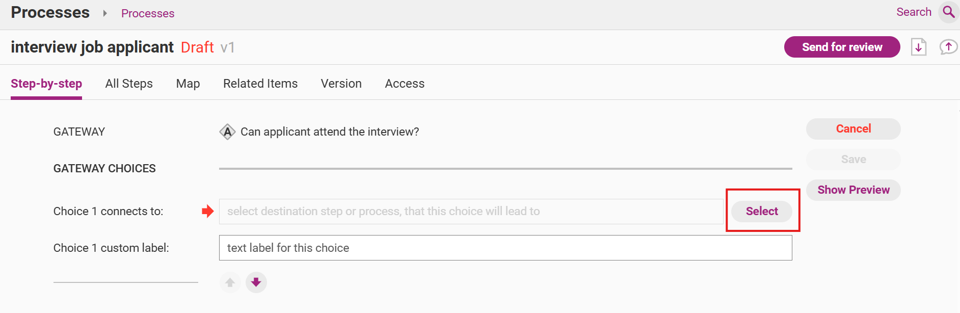960x313 pixels.
Task: Click the greyed-out move up arrow
Action: click(230, 282)
